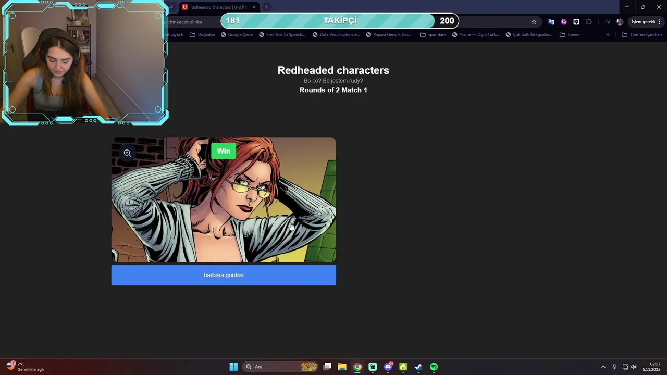Open Spotify from the taskbar
Screen dimensions: 667x375
pyautogui.click(x=434, y=367)
